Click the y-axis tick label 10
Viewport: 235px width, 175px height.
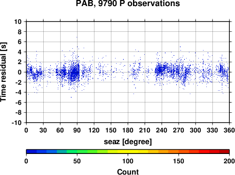[x=18, y=22]
